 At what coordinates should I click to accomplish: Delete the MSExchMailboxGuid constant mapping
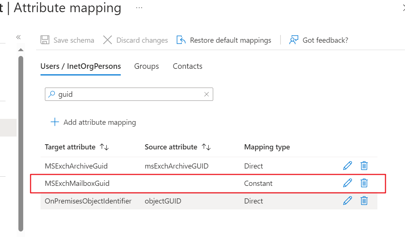(364, 183)
